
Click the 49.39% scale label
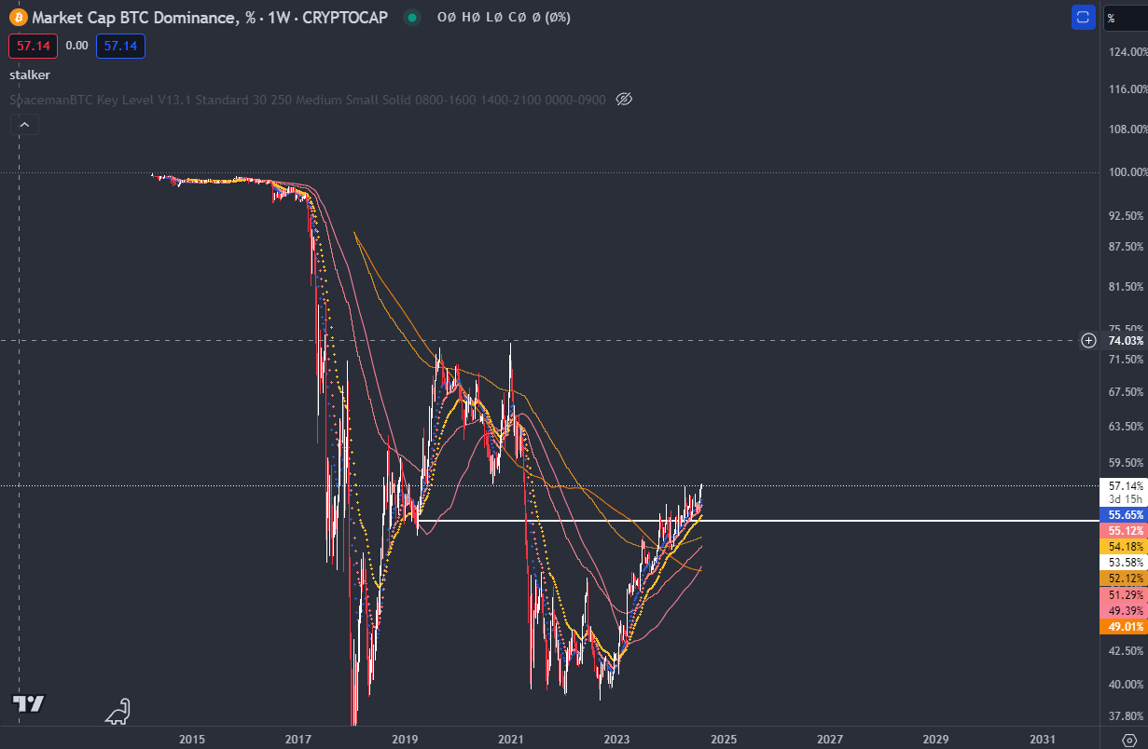tap(1125, 610)
